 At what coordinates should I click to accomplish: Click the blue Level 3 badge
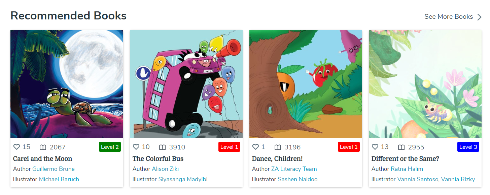[468, 147]
